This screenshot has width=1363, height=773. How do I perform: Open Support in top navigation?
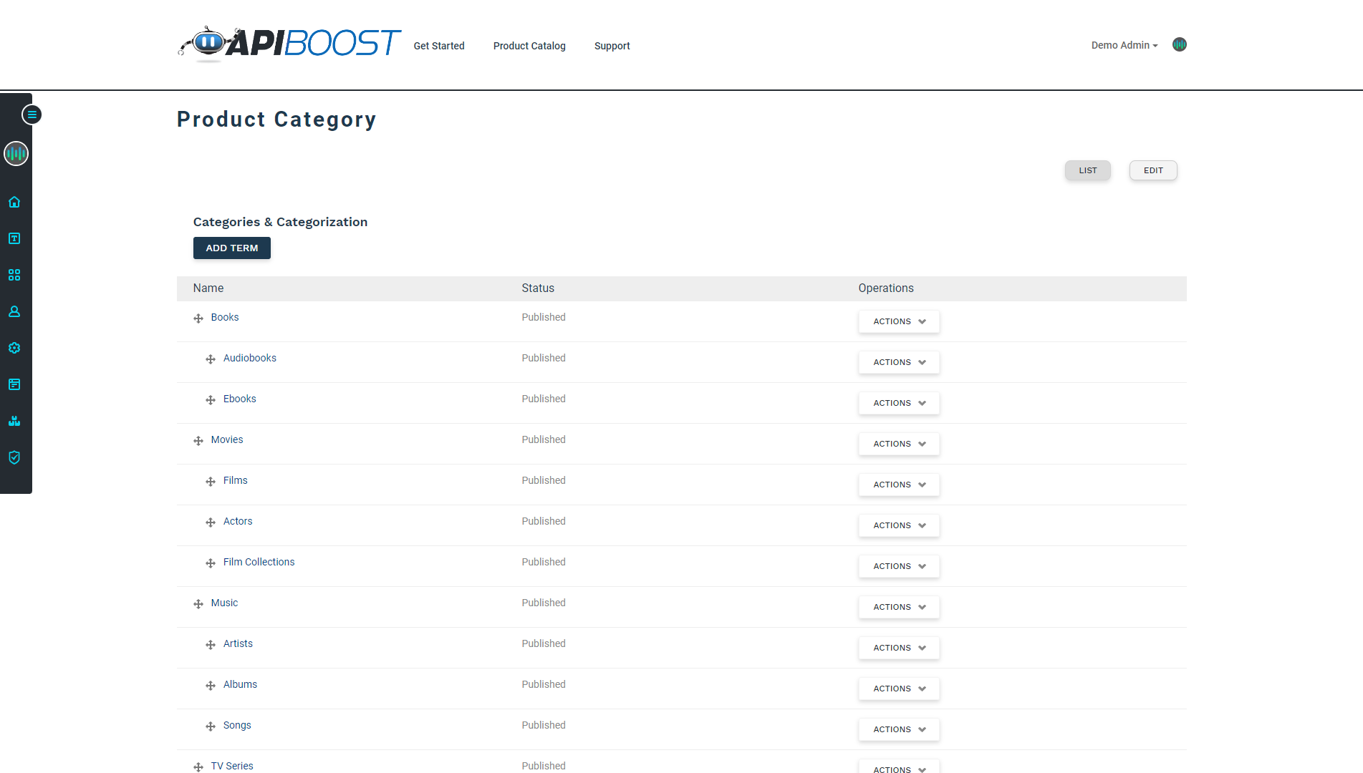[612, 46]
